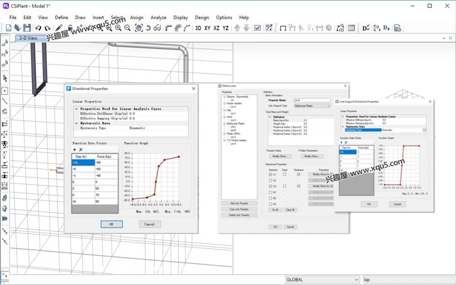Toggle the Fixed checkbox for U1
Image resolution: width=456 pixels, height=285 pixels.
click(285, 174)
